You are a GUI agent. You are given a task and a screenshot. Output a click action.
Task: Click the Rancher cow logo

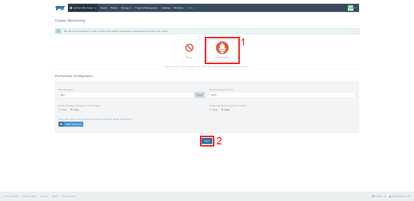point(60,8)
